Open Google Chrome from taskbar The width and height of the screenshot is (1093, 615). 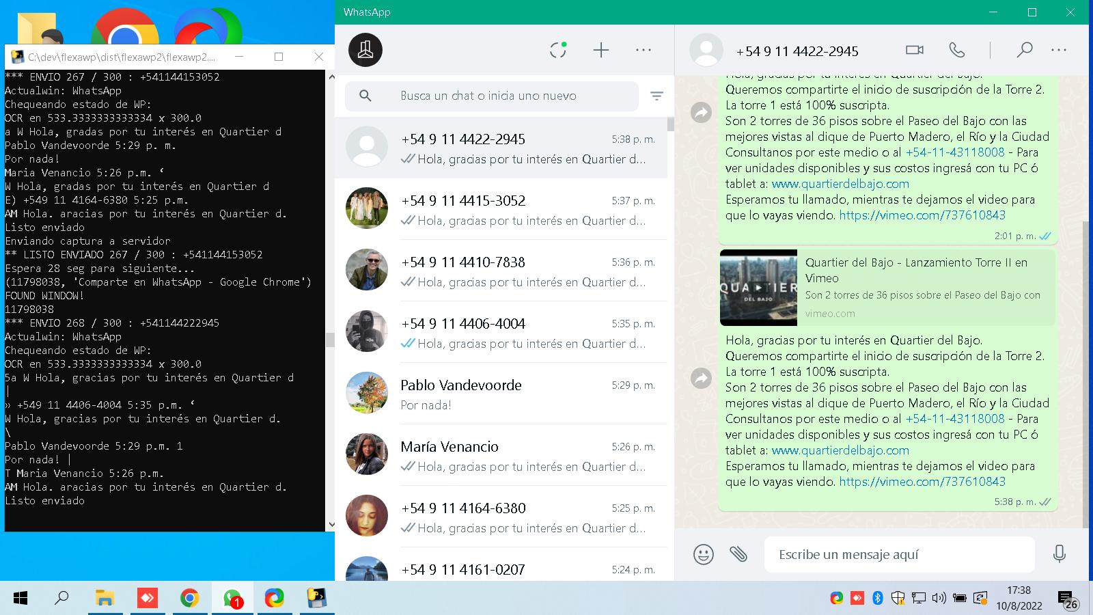click(x=189, y=599)
